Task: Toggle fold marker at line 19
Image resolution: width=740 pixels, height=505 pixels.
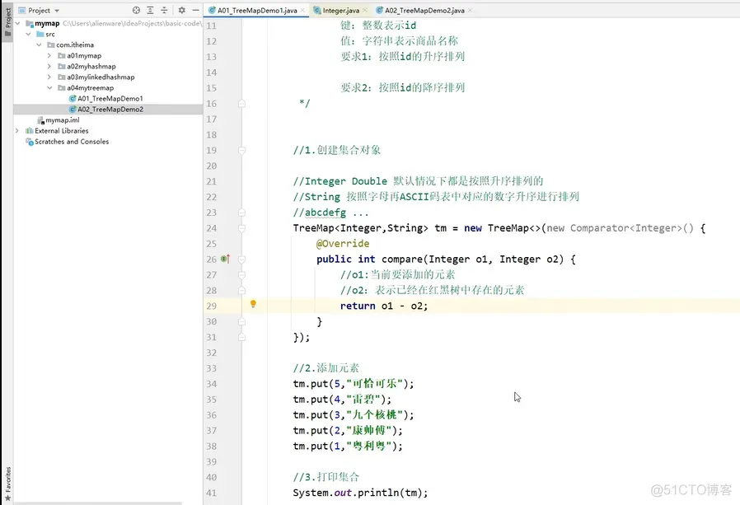Action: [241, 150]
